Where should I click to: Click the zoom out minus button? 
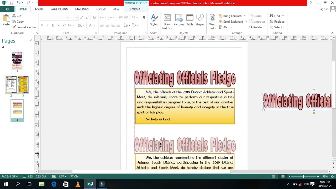(289, 176)
